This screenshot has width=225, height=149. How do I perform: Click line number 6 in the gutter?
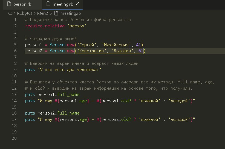click(x=15, y=51)
